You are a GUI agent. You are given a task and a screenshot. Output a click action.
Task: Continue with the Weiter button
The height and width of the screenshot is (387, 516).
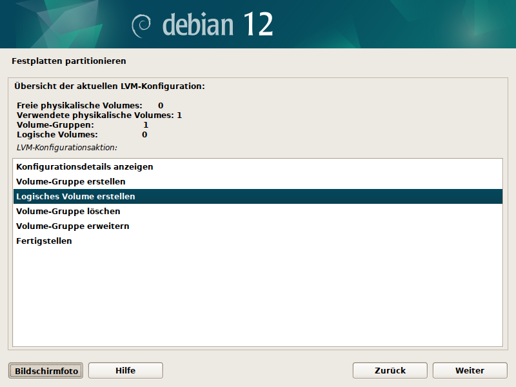pos(470,370)
